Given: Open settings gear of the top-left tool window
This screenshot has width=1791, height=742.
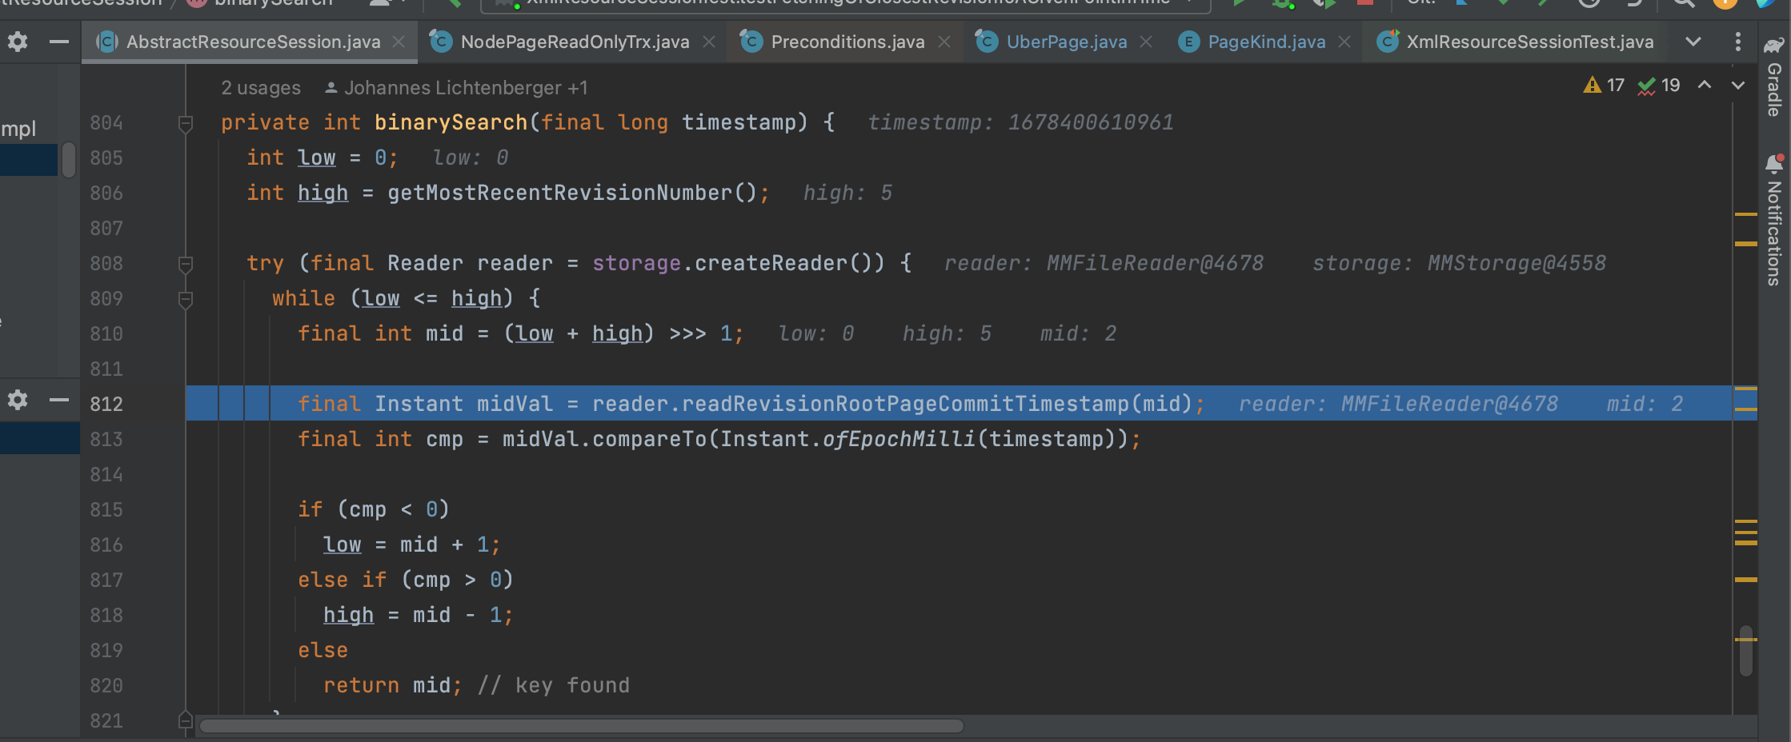Looking at the screenshot, I should (18, 42).
